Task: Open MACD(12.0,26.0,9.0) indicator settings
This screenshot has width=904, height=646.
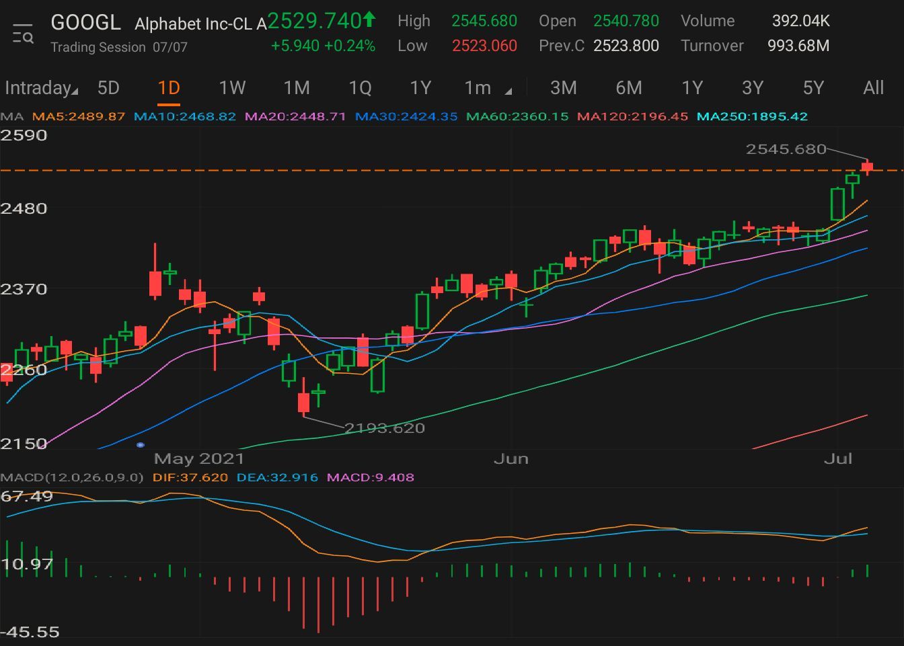Action: (x=72, y=477)
